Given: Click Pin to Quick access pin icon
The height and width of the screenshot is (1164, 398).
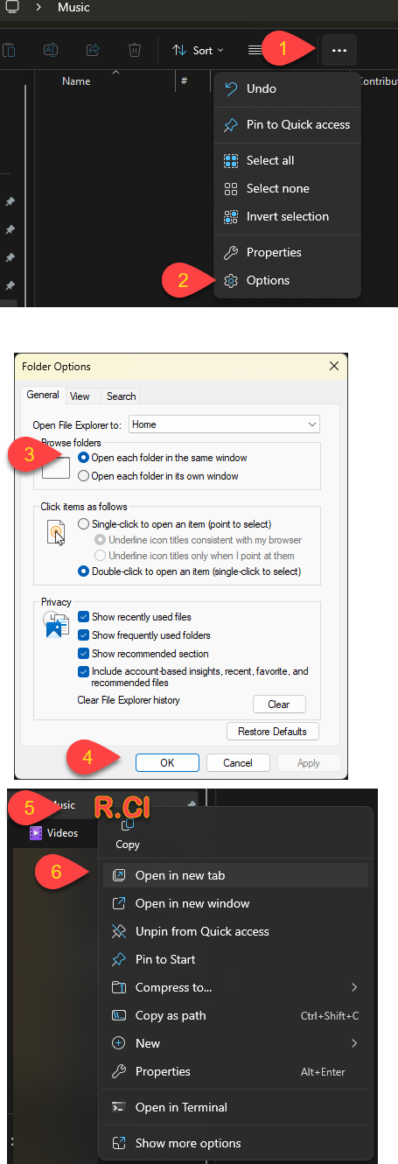Looking at the screenshot, I should click(231, 124).
